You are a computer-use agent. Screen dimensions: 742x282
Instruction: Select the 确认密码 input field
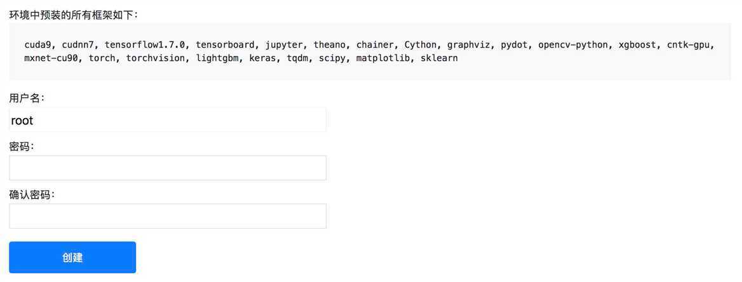[x=168, y=216]
